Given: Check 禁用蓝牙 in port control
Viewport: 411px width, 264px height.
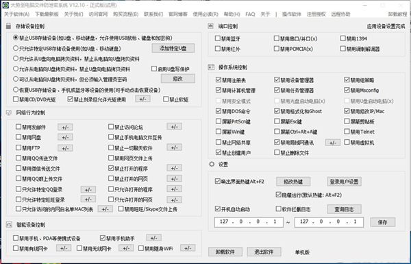Looking at the screenshot, I should (218, 38).
